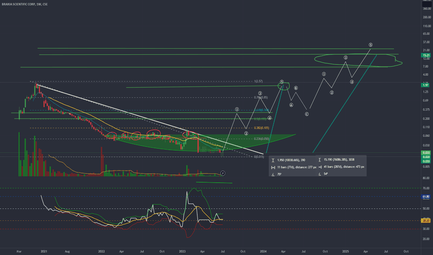Select the 0.236(0.050) Fibonacci level label
Screen dimensions: 433x255
pyautogui.click(x=262, y=139)
